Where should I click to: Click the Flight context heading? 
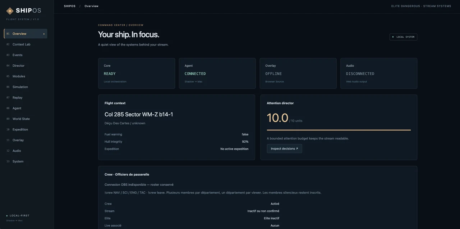pos(115,103)
